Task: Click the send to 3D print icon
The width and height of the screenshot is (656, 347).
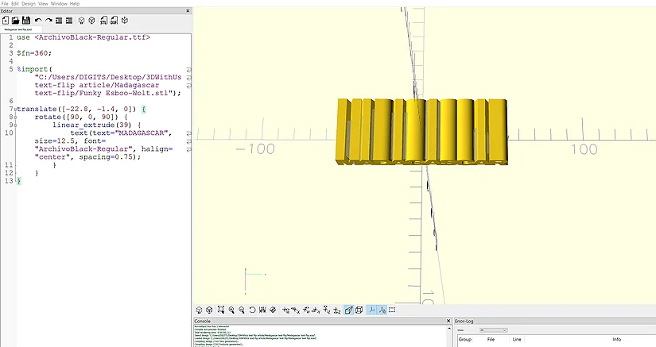Action: click(125, 21)
